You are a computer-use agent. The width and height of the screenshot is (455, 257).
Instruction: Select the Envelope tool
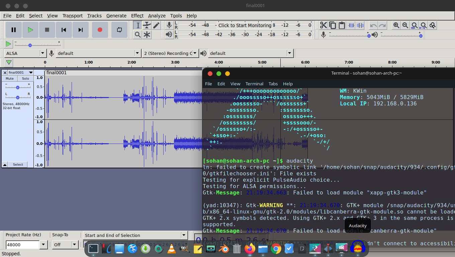(147, 25)
